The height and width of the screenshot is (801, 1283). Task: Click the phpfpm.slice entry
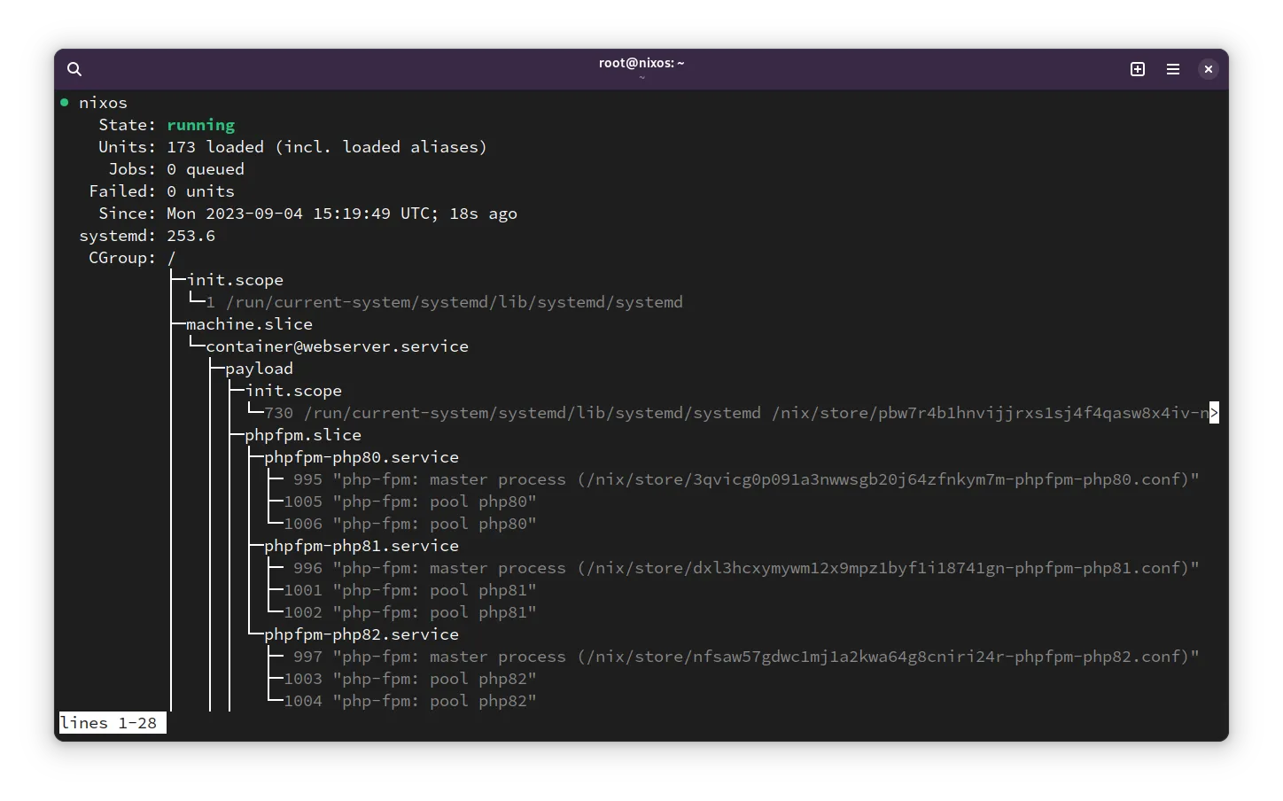(303, 434)
